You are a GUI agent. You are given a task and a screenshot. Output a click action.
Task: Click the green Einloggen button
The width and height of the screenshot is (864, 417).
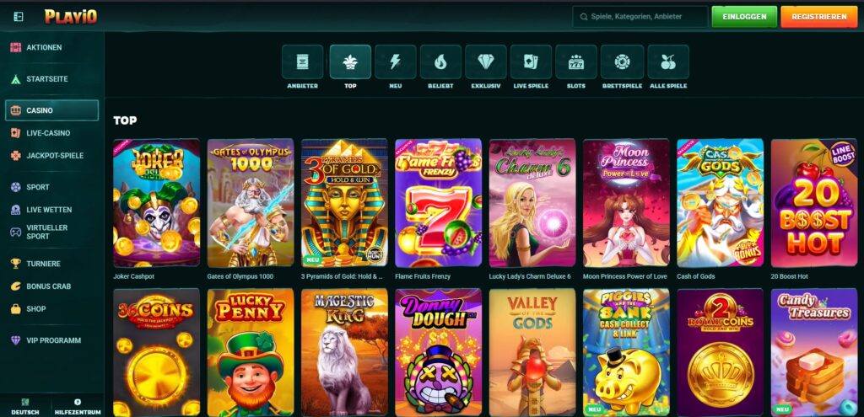pos(744,17)
